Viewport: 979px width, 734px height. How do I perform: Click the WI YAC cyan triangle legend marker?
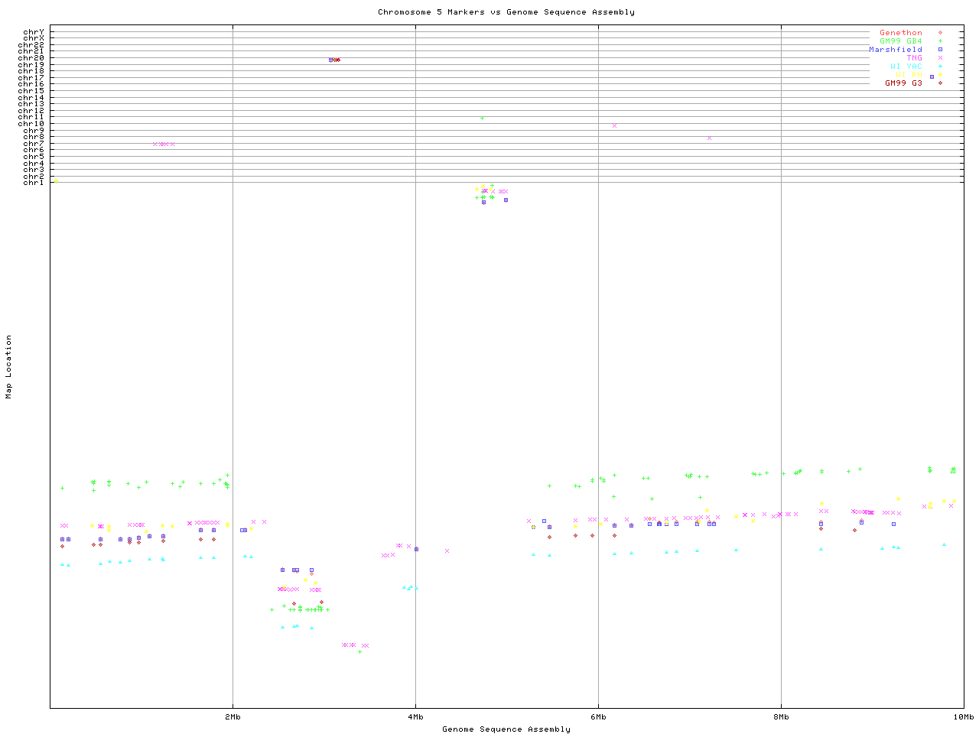coord(940,67)
